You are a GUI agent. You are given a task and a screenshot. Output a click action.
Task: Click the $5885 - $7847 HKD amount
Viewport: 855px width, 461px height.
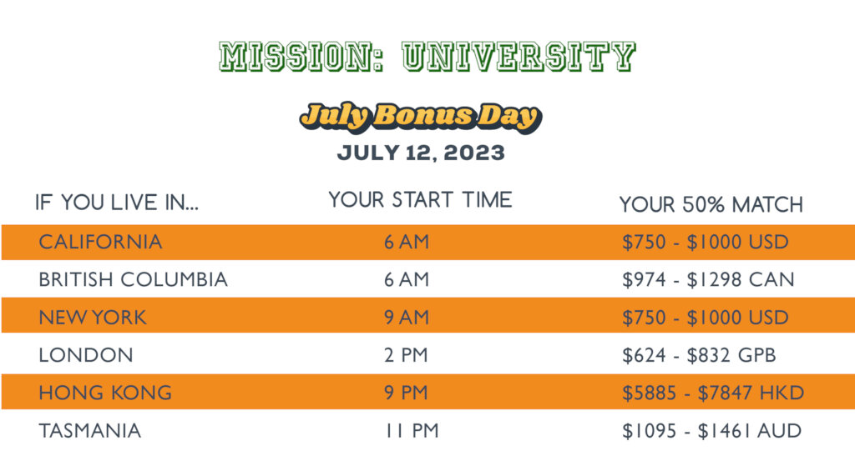click(x=713, y=393)
